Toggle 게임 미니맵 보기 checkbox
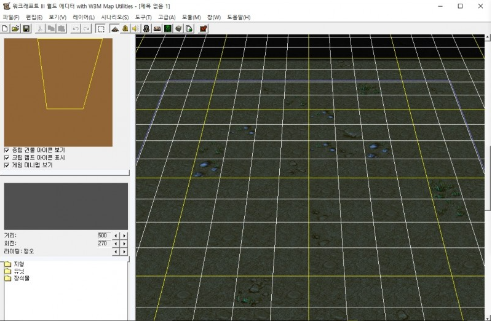This screenshot has width=492, height=321. (7, 165)
